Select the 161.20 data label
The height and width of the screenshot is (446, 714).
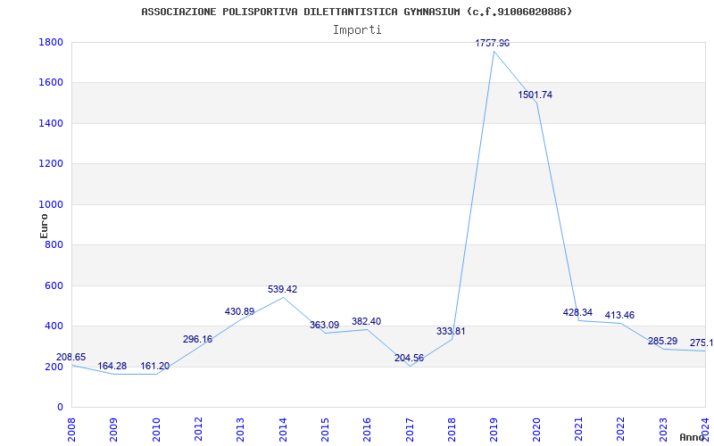tap(154, 366)
